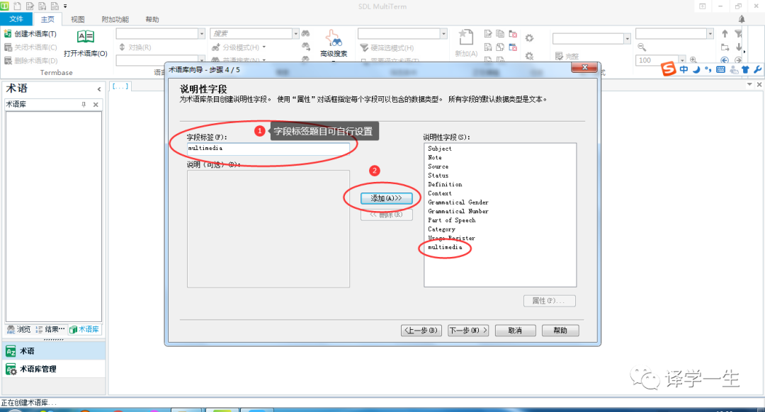Open the Terms (术语) view in navigation

[x=52, y=351]
